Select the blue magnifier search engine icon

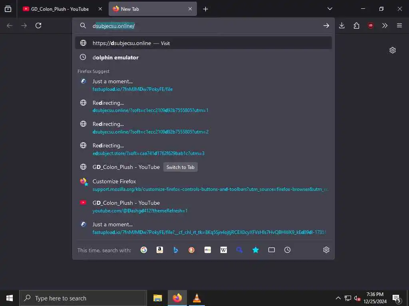(x=240, y=250)
